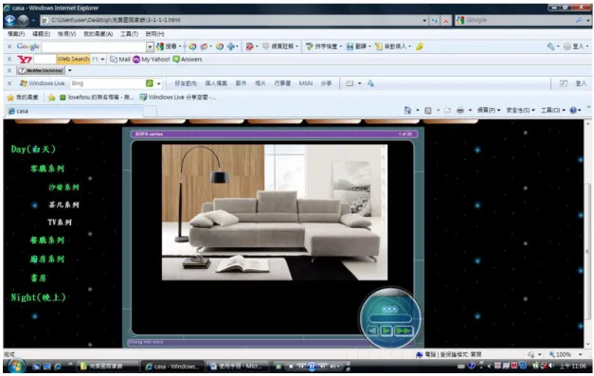594x376 pixels.
Task: Click the browser Back arrow button
Action: [x=10, y=20]
